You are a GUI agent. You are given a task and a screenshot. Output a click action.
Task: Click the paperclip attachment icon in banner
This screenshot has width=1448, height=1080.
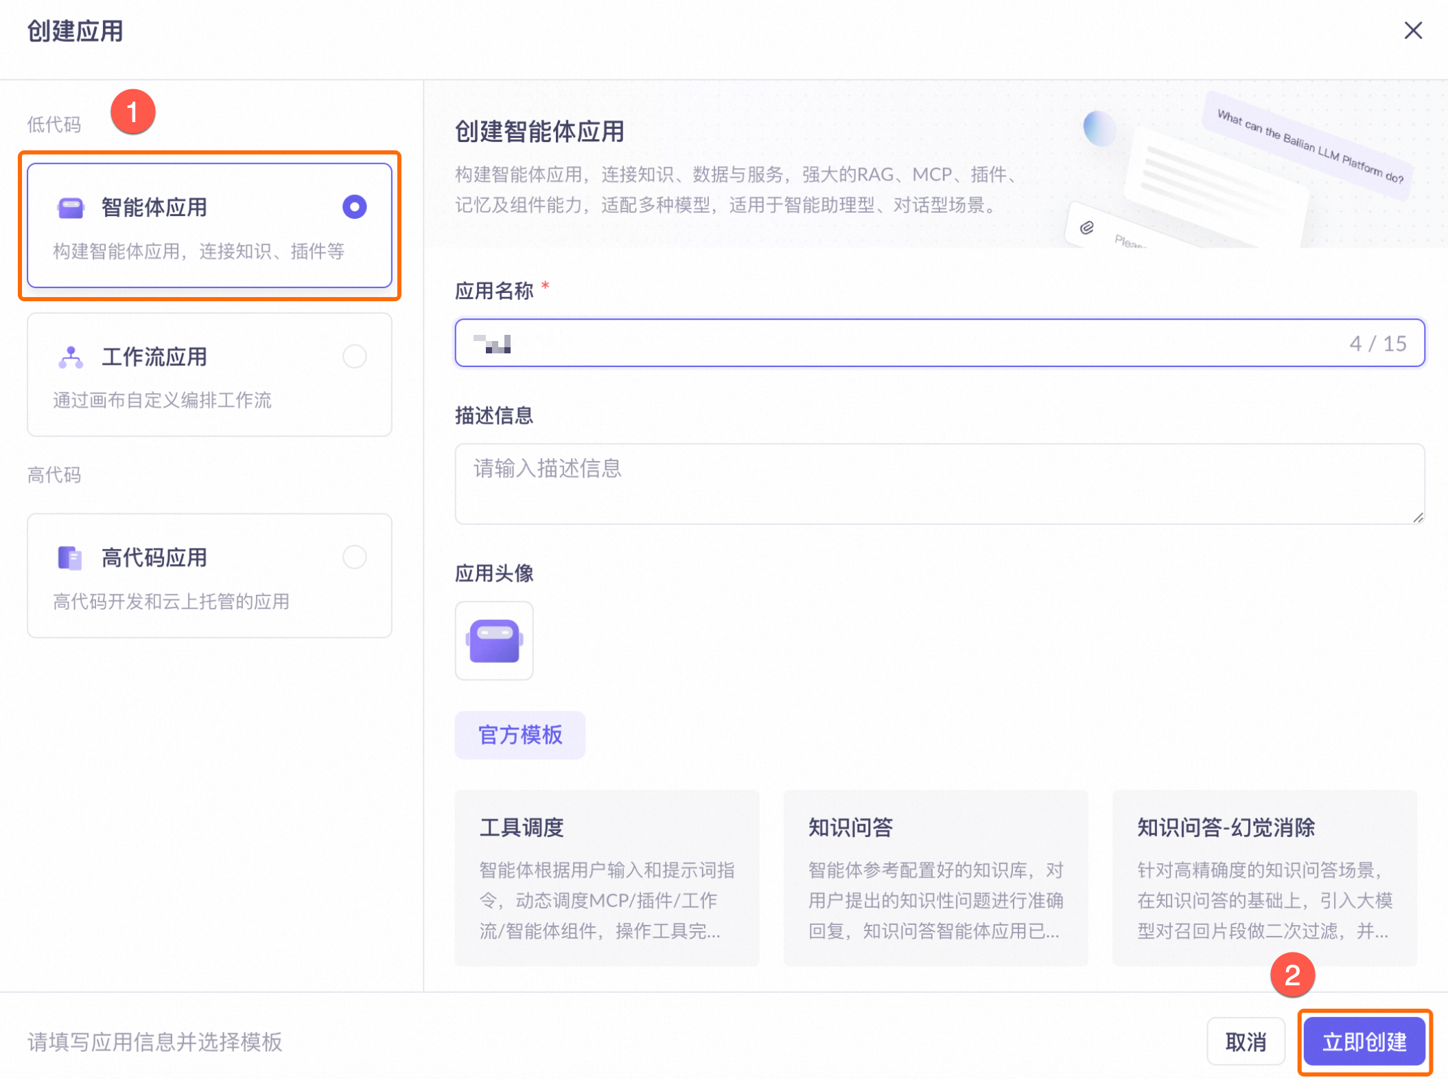click(1086, 228)
